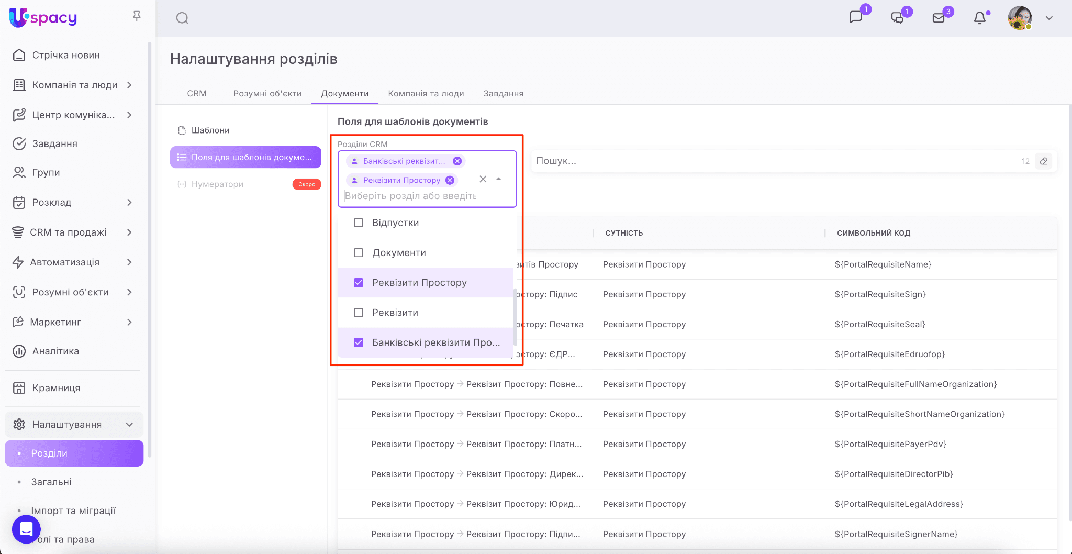Viewport: 1072px width, 554px height.
Task: Check the Відпустки checkbox
Action: coord(359,223)
